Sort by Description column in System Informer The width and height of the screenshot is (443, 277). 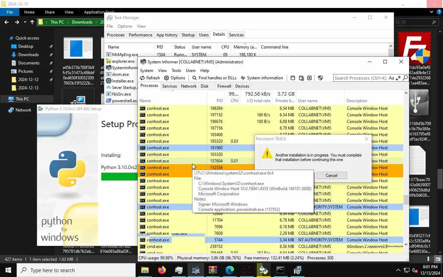[x=374, y=101]
